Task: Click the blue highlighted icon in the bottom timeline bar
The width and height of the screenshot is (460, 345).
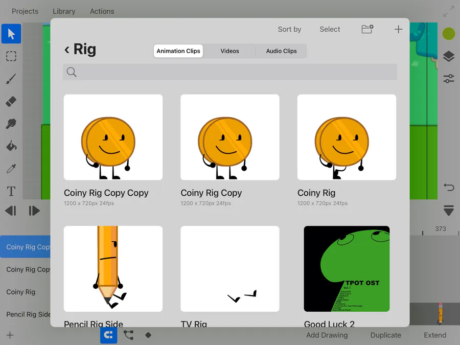Action: tap(108, 335)
